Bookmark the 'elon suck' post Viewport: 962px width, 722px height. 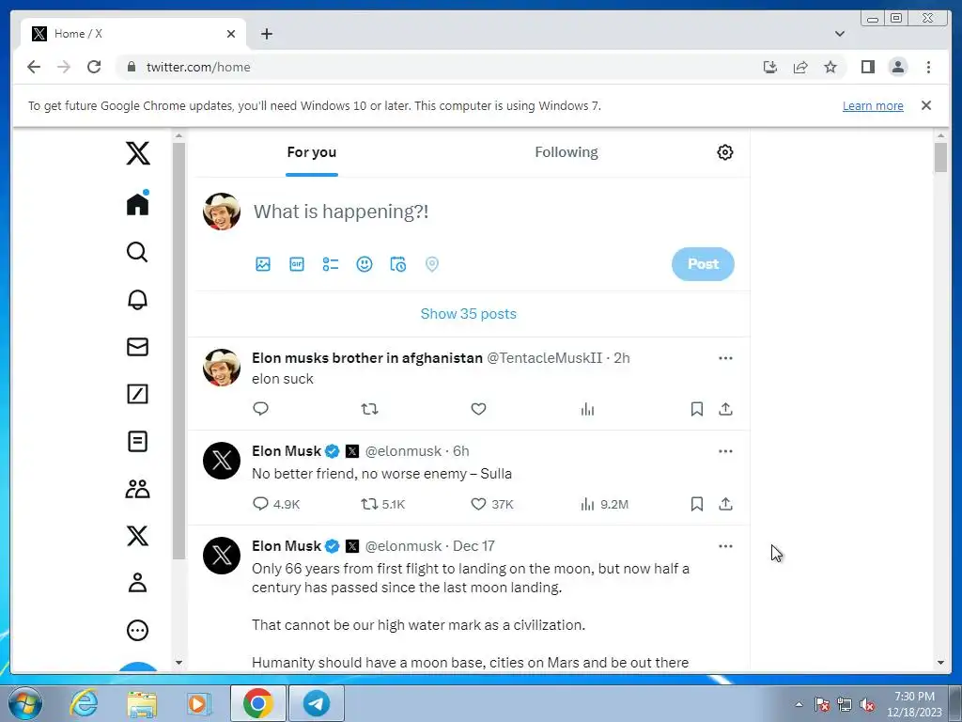(697, 409)
